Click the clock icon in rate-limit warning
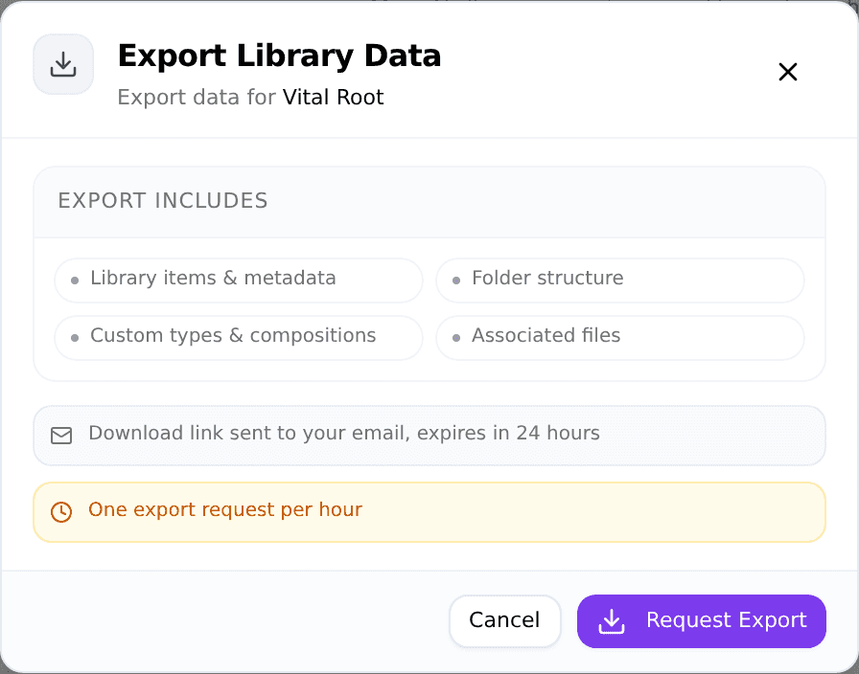 (61, 512)
